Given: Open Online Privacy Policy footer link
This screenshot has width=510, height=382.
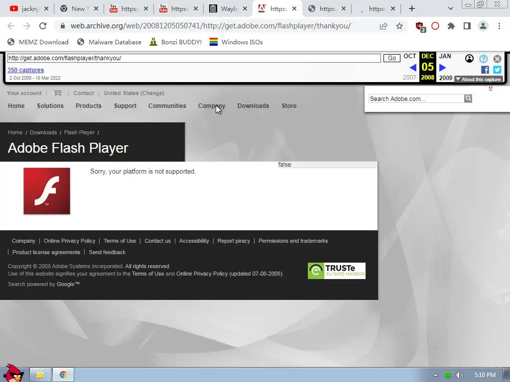Looking at the screenshot, I should click(70, 241).
